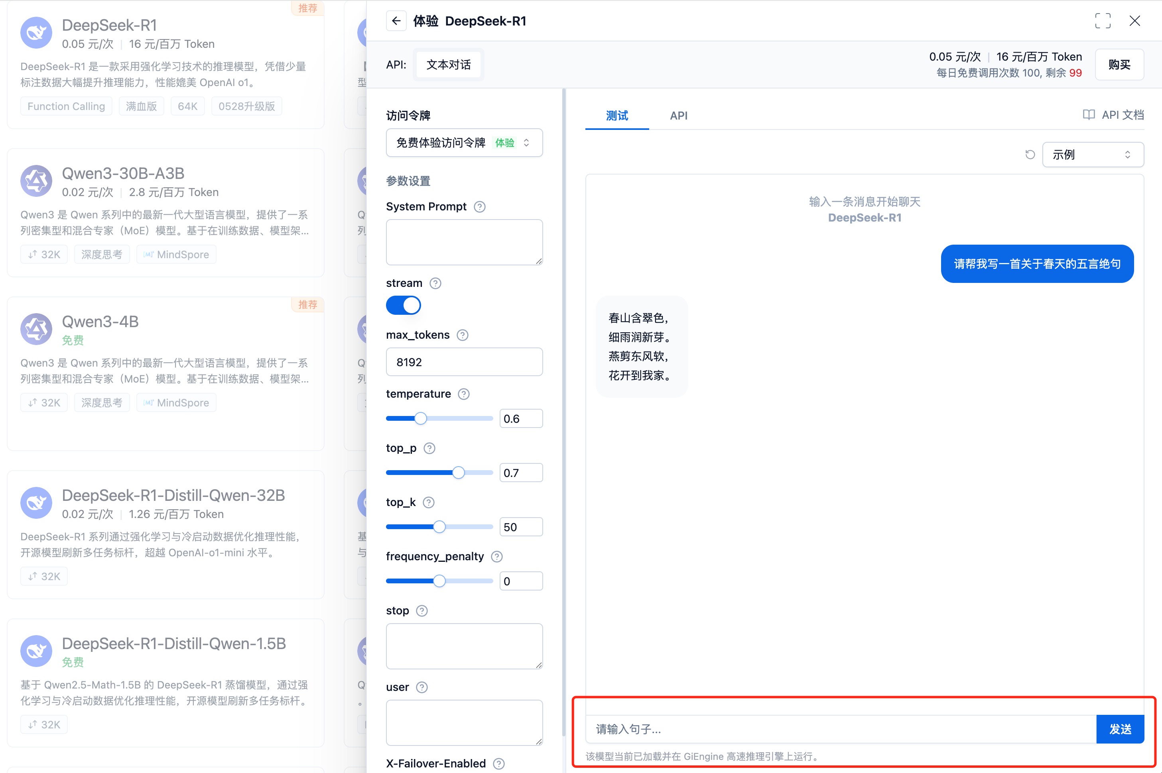Image resolution: width=1162 pixels, height=773 pixels.
Task: Click 深度思考 tag under Qwen3-30B-A3B
Action: tap(102, 254)
